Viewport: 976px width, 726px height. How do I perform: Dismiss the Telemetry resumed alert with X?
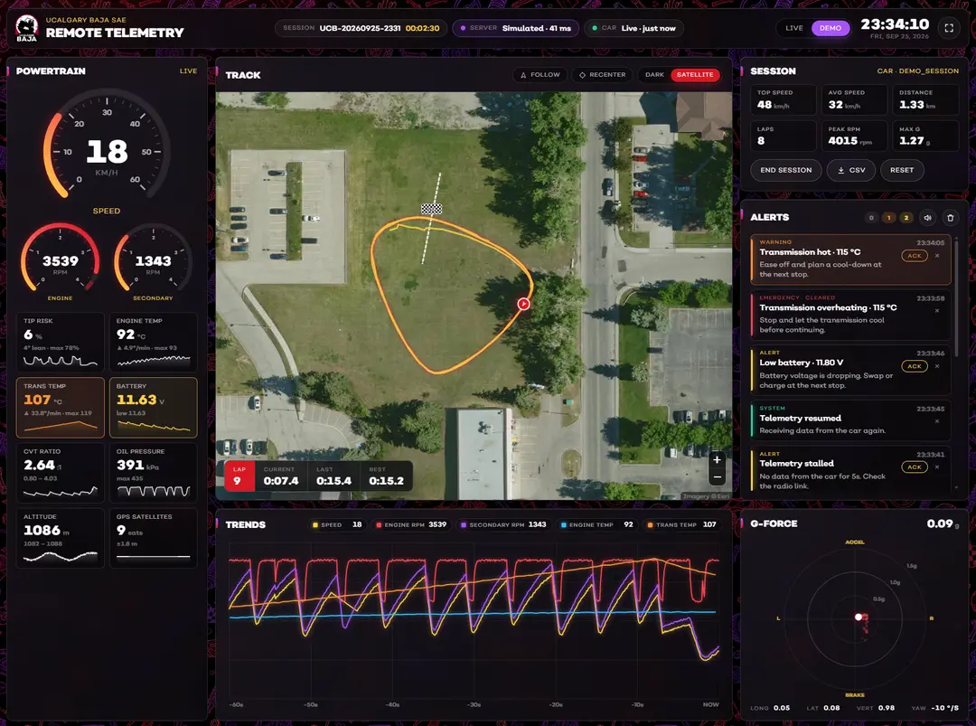(937, 421)
